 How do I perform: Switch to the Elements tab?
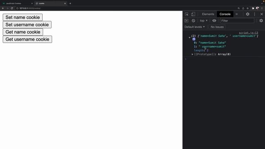[x=208, y=14]
